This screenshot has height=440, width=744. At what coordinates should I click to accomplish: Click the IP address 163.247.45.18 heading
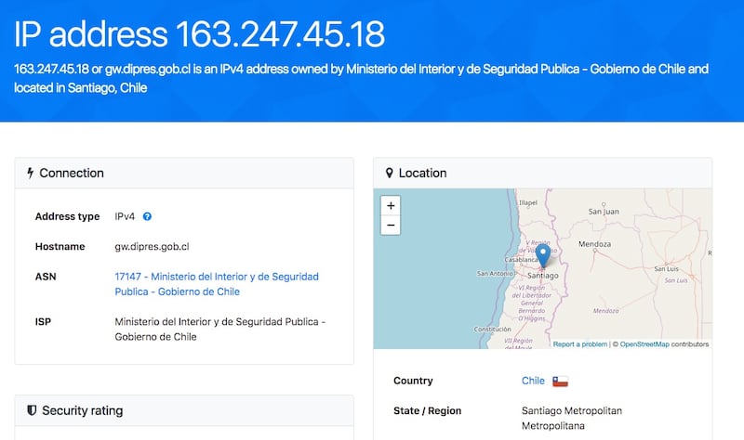point(199,34)
